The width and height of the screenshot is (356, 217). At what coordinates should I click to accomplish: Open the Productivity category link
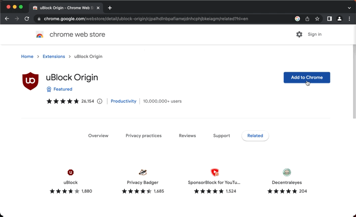click(124, 101)
